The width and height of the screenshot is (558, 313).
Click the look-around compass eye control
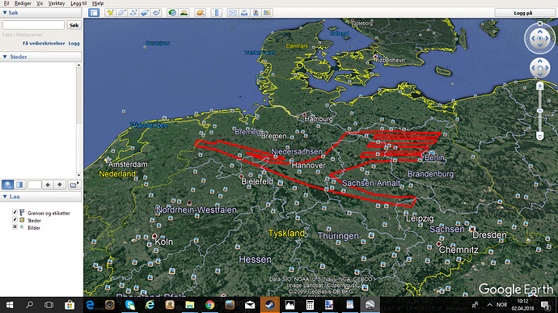(x=540, y=38)
